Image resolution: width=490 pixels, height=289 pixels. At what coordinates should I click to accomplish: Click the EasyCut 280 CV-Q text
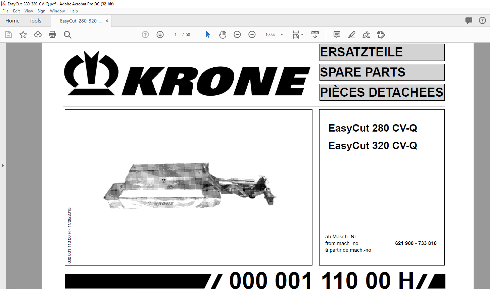pyautogui.click(x=373, y=128)
